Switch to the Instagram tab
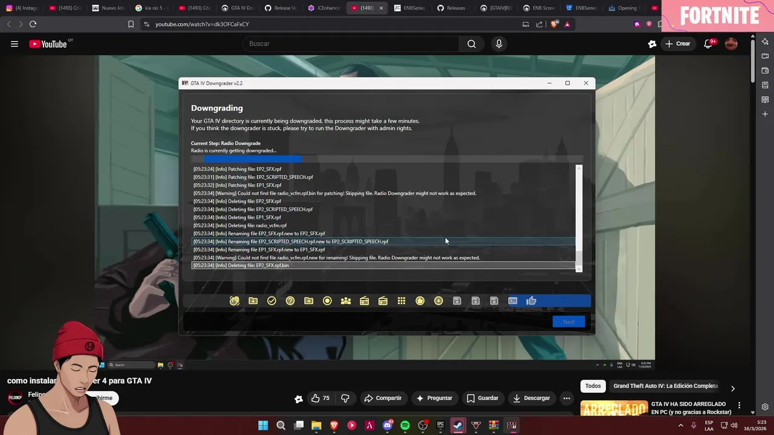Image resolution: width=774 pixels, height=435 pixels. coord(21,8)
